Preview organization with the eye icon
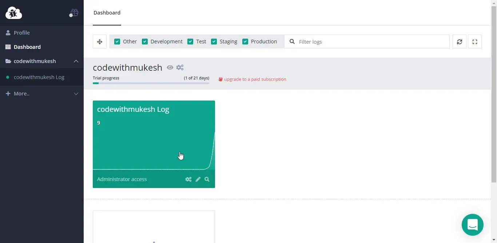 tap(170, 67)
